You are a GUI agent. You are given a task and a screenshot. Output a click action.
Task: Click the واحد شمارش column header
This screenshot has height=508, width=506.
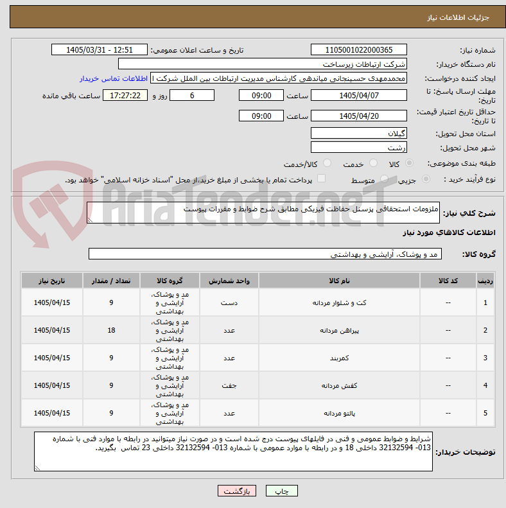point(229,281)
